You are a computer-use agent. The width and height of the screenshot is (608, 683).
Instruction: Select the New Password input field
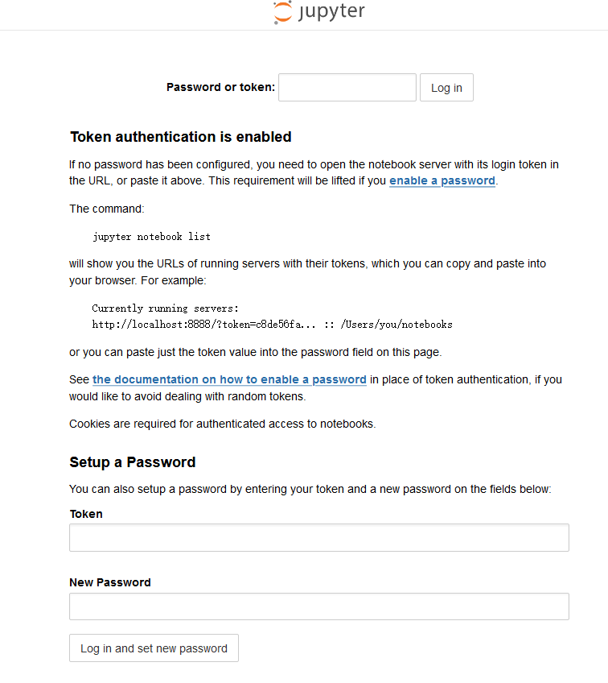(318, 606)
